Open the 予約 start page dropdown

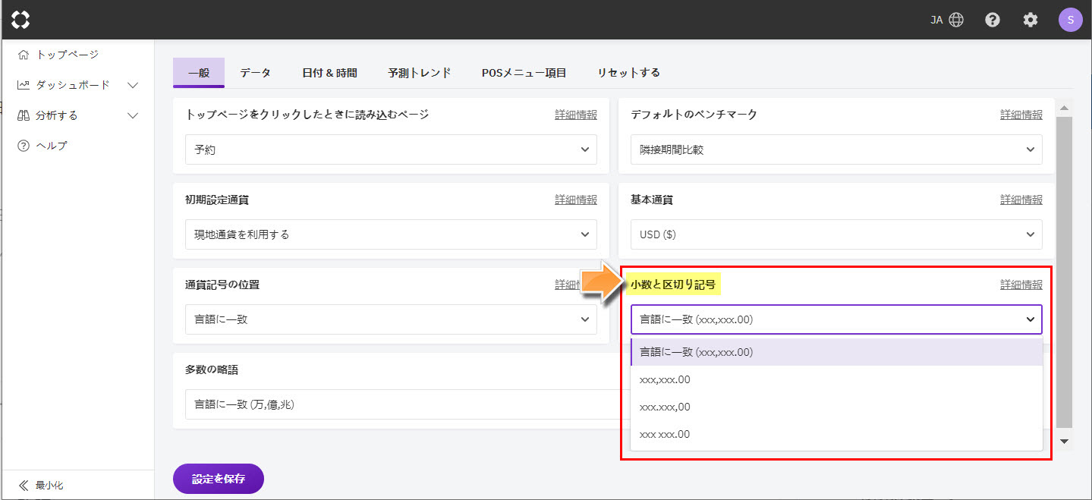pos(391,149)
